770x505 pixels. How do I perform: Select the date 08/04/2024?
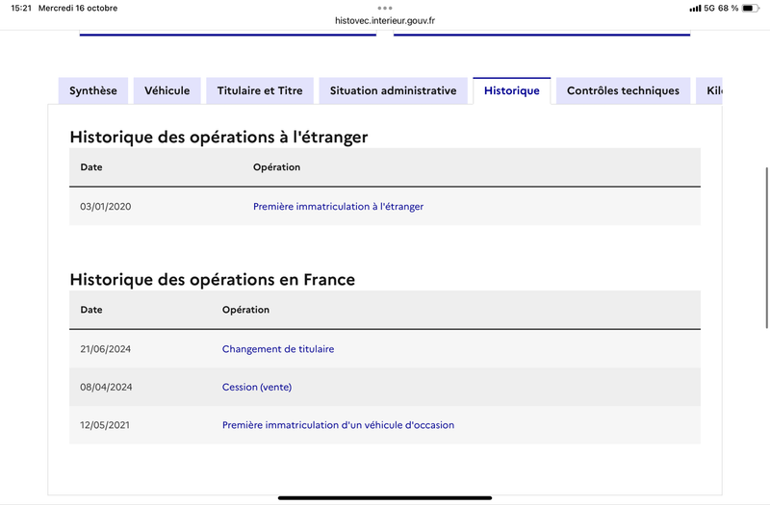(106, 388)
